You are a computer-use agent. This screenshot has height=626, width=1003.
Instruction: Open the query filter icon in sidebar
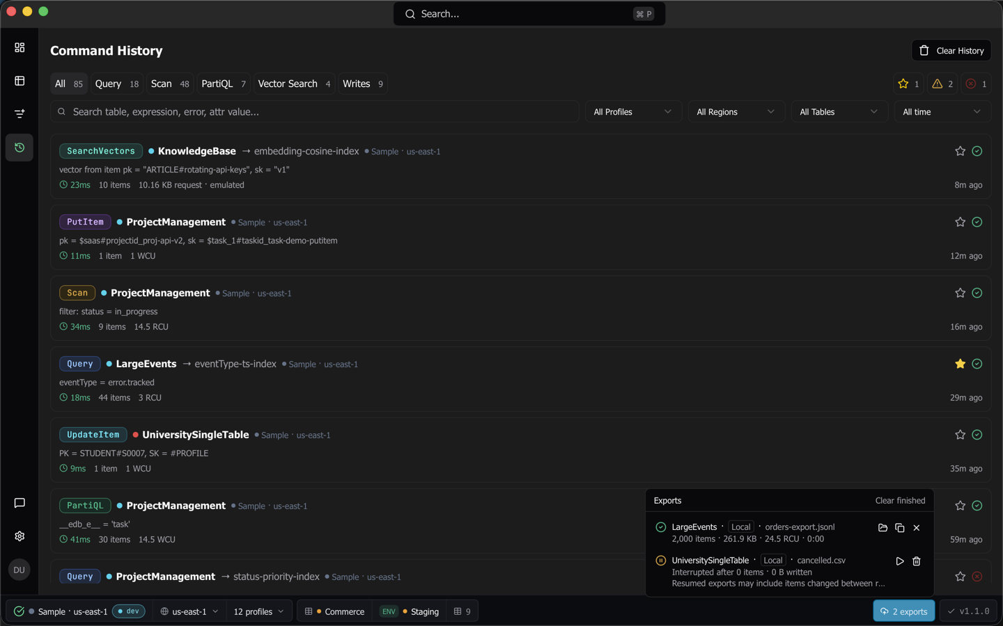[x=20, y=114]
